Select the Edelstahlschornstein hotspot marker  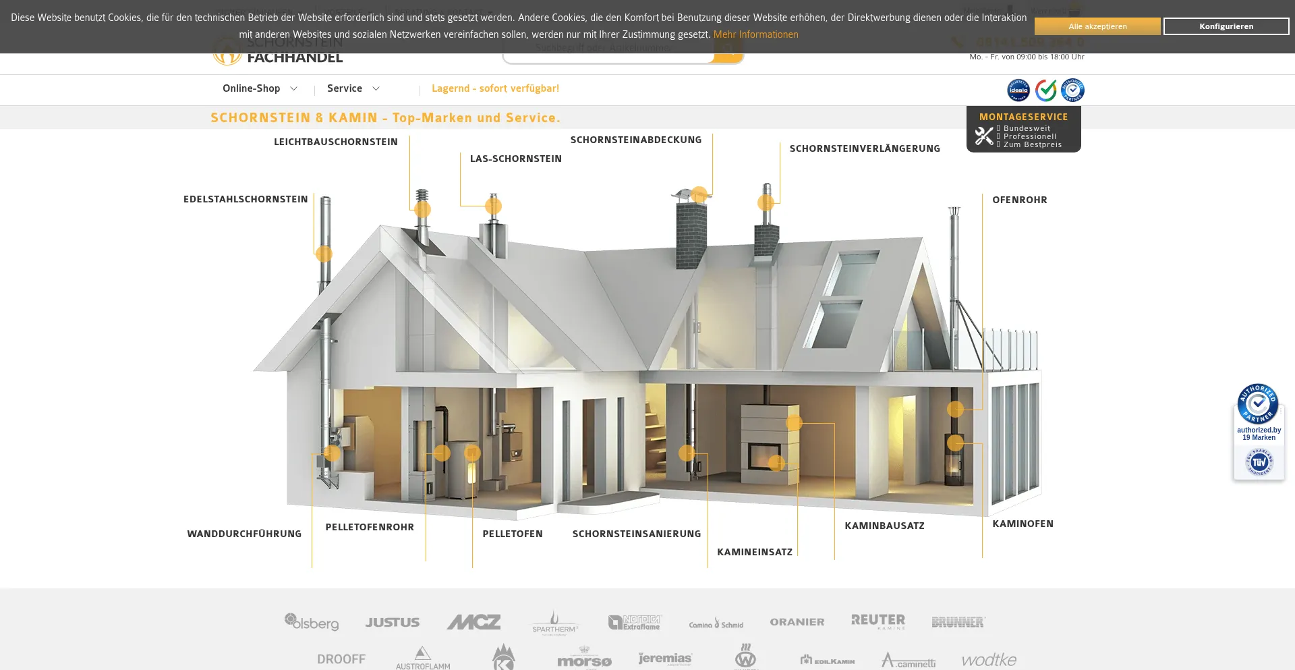324,254
